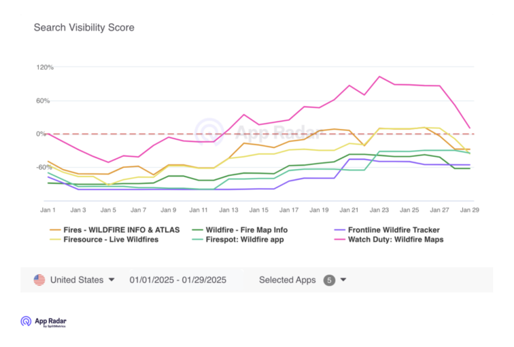
Task: Click the Jan 7 axis label
Action: pos(138,210)
